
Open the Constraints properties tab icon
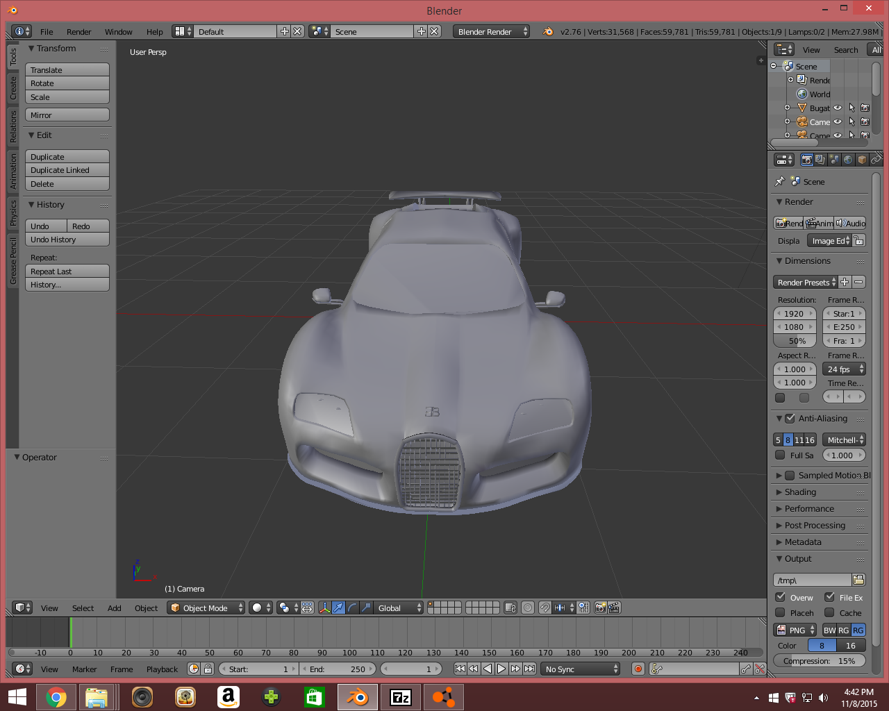(876, 160)
